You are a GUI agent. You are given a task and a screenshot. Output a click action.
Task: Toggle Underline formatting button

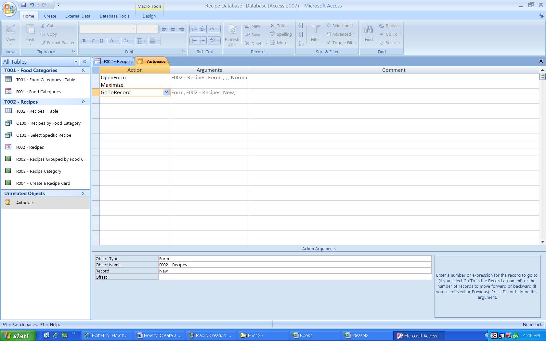[x=101, y=41]
